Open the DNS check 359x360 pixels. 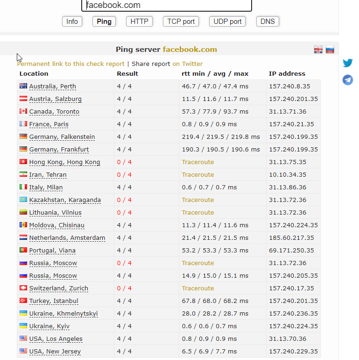click(267, 22)
